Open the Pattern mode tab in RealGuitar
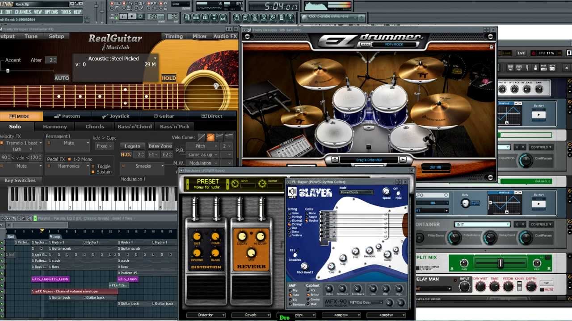This screenshot has height=321, width=572. coord(67,116)
